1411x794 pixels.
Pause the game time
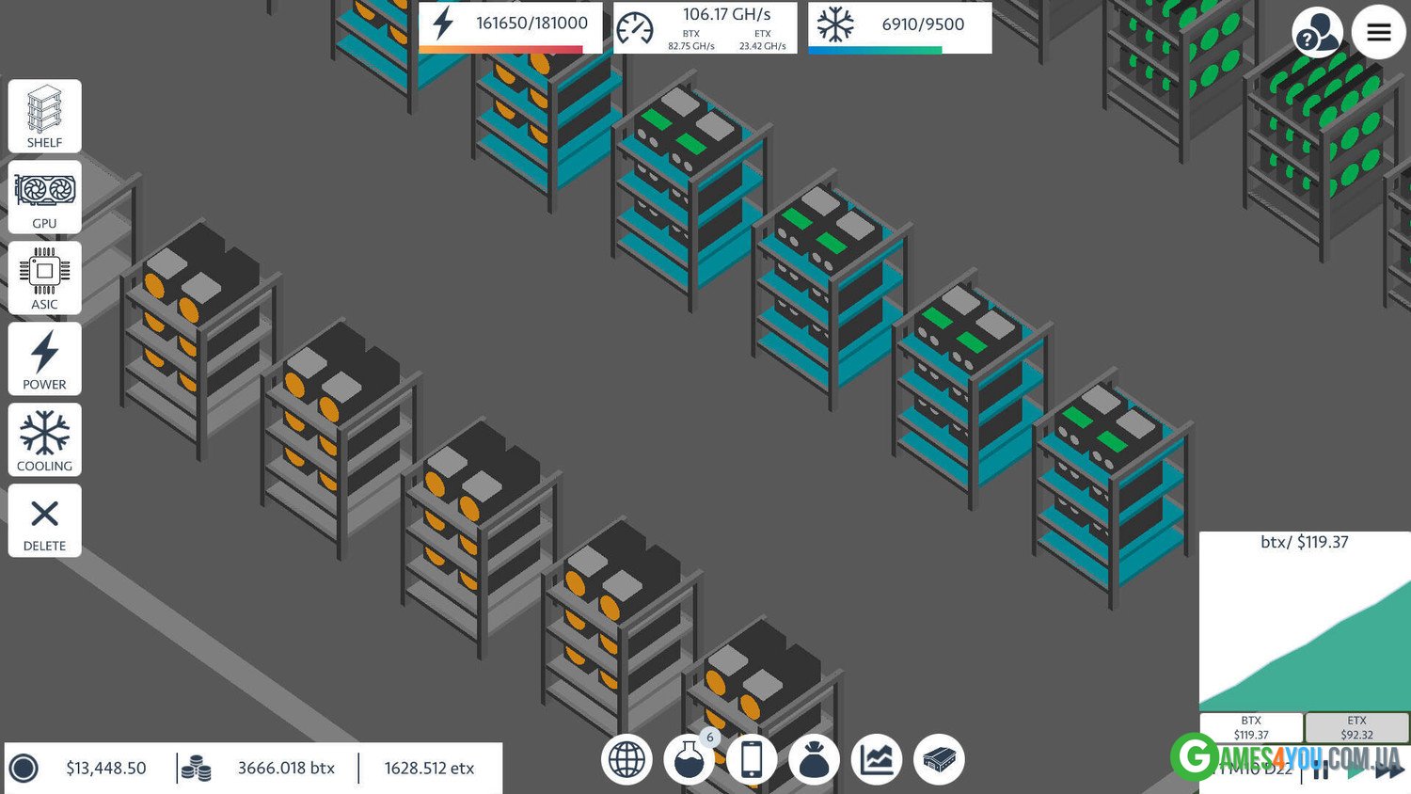[1321, 771]
